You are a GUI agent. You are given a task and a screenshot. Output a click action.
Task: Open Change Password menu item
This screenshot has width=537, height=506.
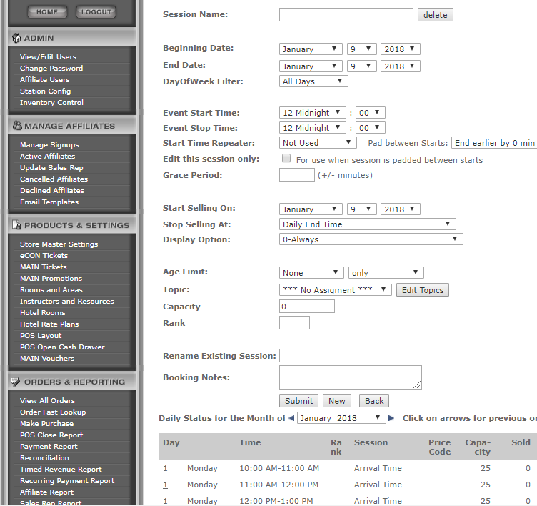51,68
